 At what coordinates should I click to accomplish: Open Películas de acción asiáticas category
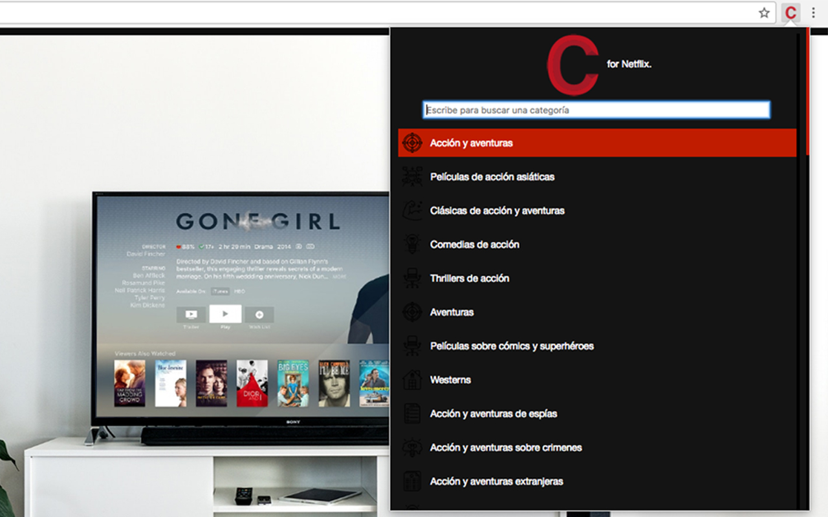tap(597, 176)
